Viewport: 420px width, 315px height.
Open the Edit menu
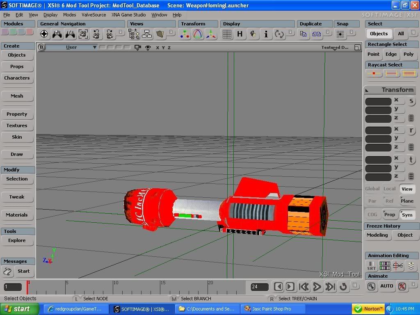coord(19,15)
